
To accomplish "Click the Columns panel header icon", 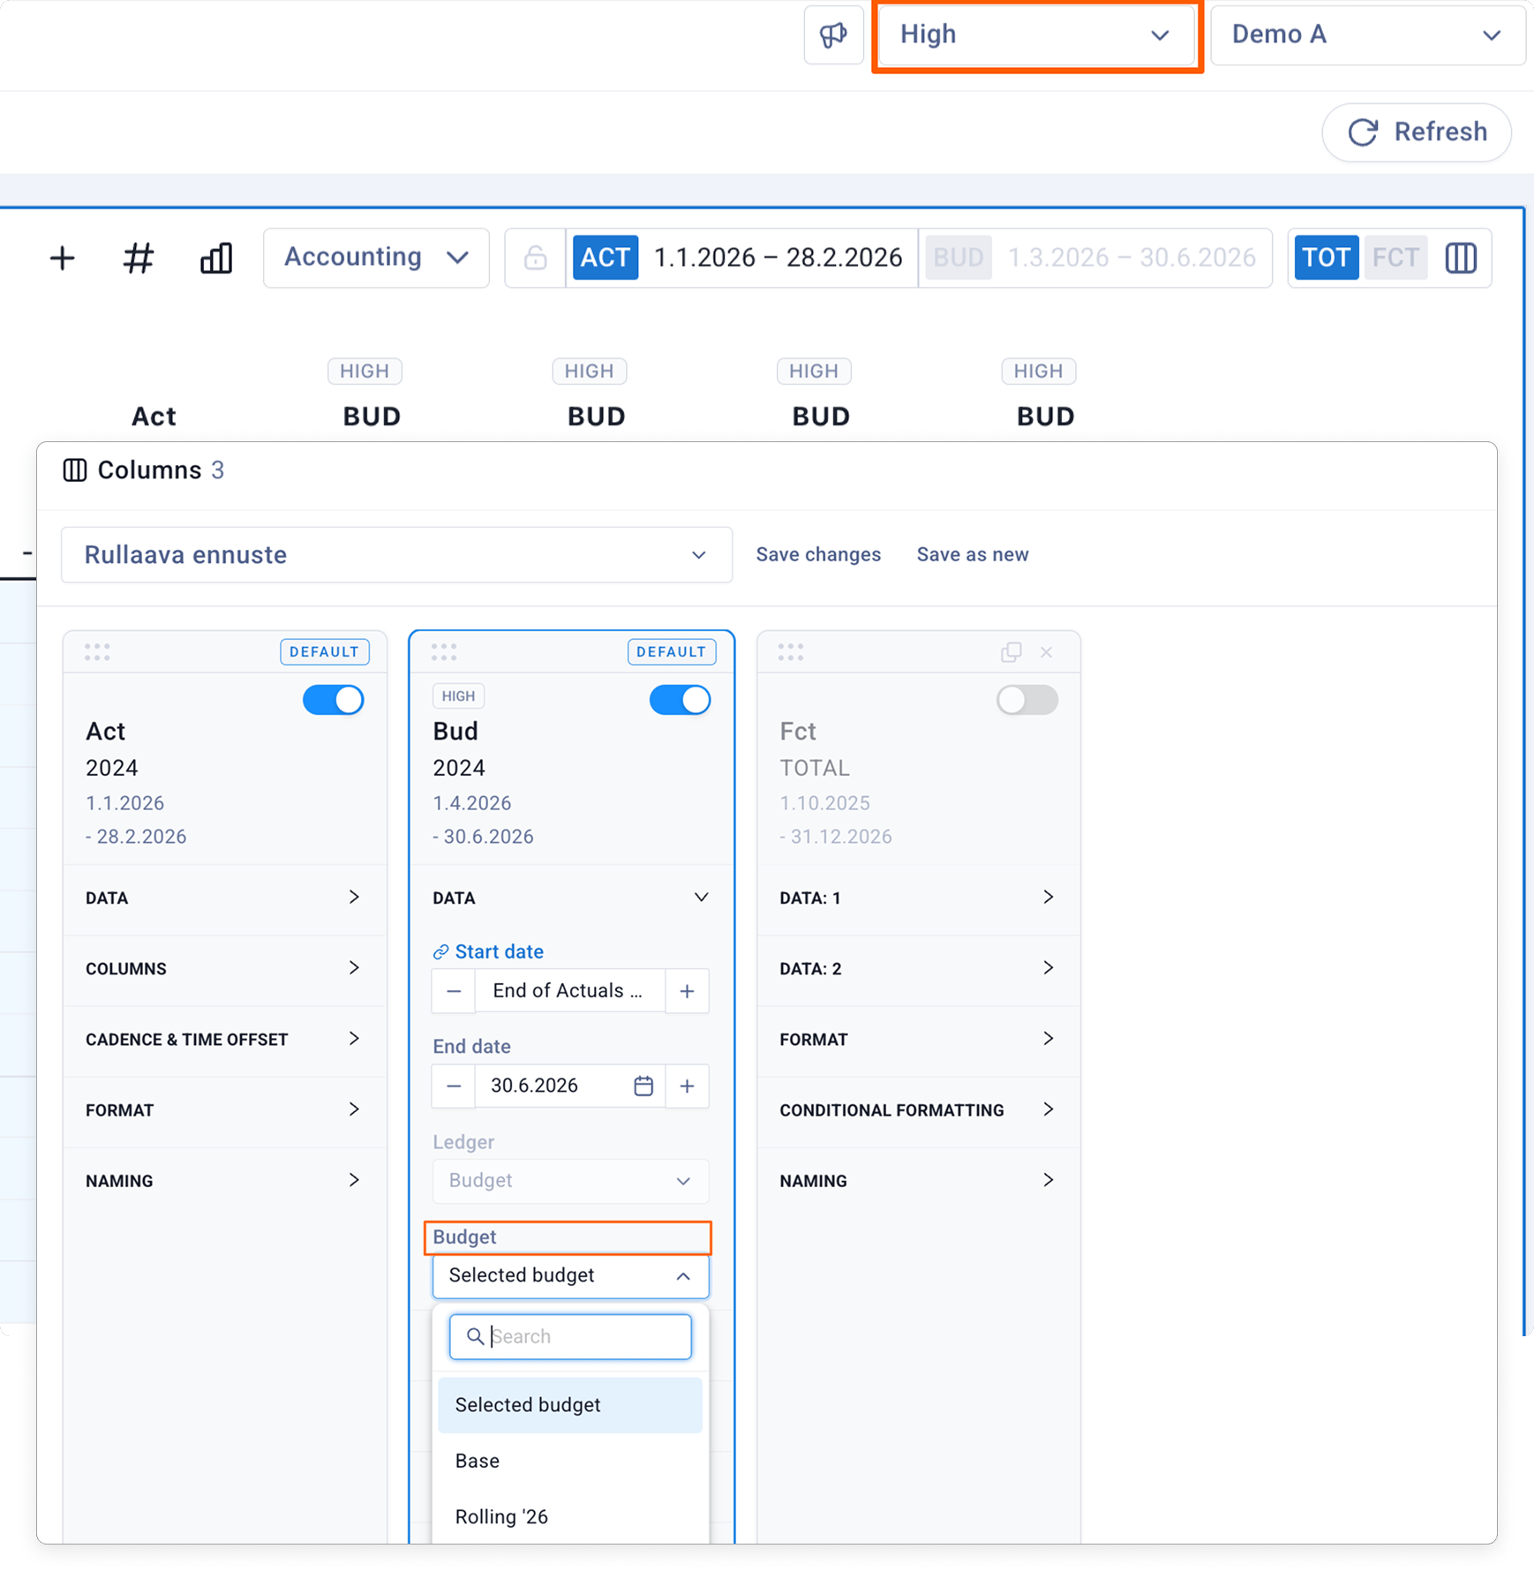I will point(75,470).
